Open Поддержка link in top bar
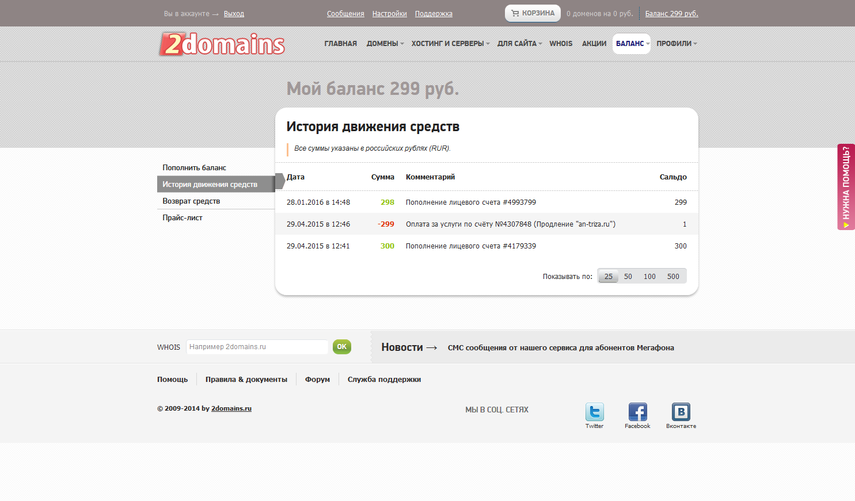This screenshot has height=501, width=855. 434,14
